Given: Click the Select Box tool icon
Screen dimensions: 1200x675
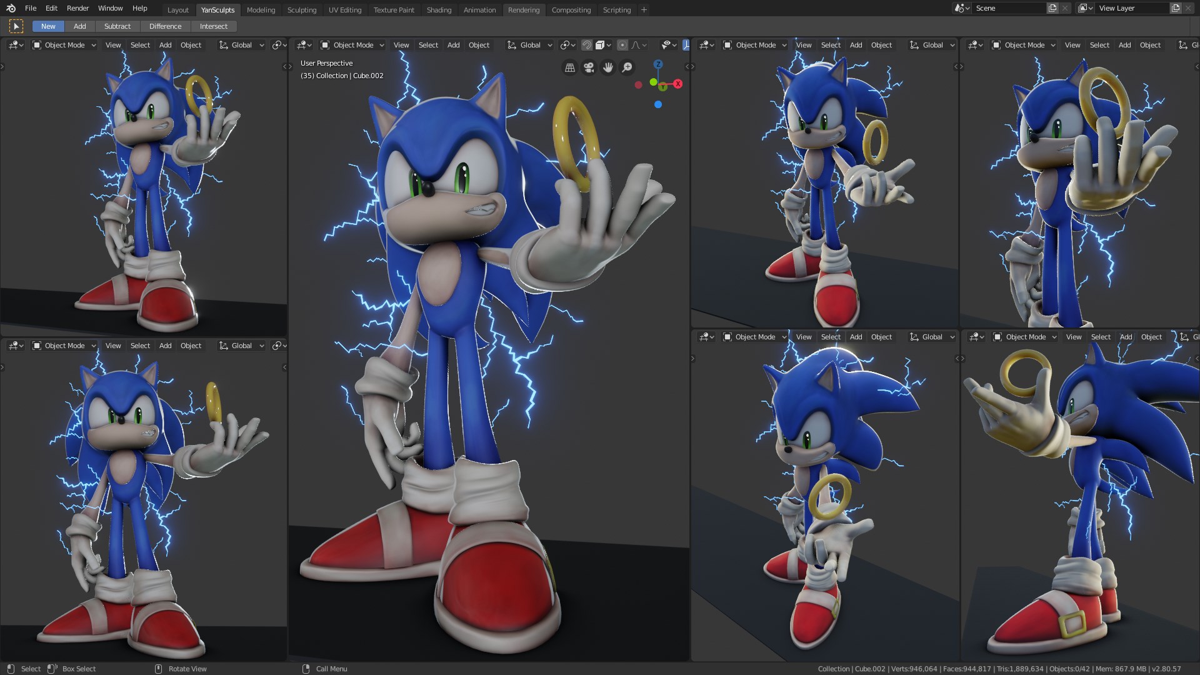Looking at the screenshot, I should tap(16, 26).
